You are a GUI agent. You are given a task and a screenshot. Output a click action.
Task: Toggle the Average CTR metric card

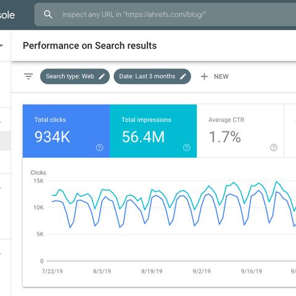[x=240, y=131]
